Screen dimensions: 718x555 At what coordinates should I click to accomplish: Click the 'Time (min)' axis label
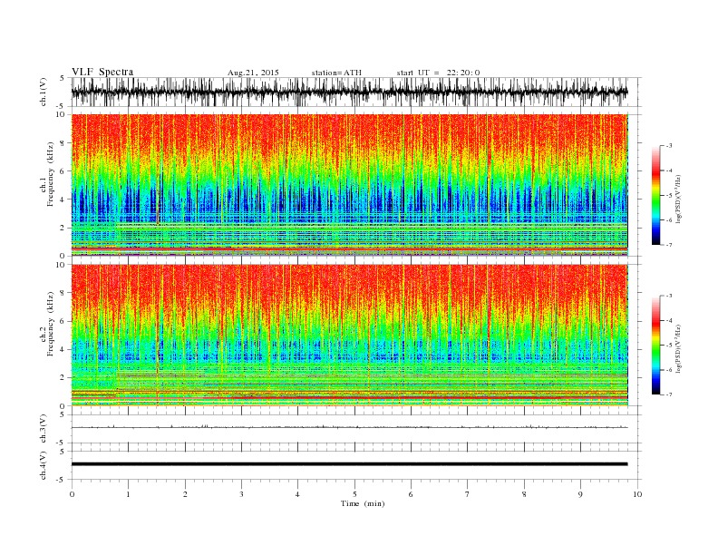click(x=363, y=503)
